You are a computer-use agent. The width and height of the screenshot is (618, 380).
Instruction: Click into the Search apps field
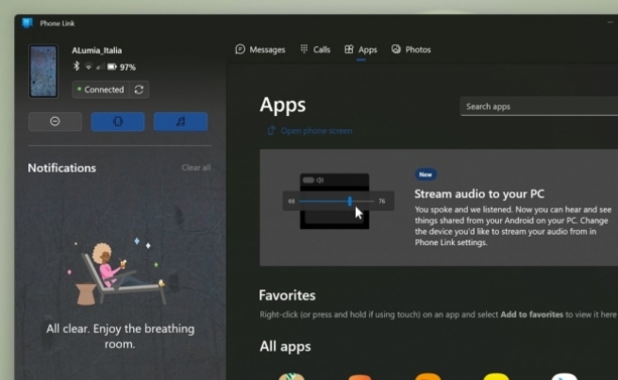pos(539,107)
